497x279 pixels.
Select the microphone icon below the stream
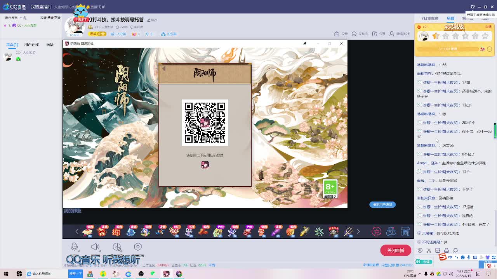click(x=75, y=246)
